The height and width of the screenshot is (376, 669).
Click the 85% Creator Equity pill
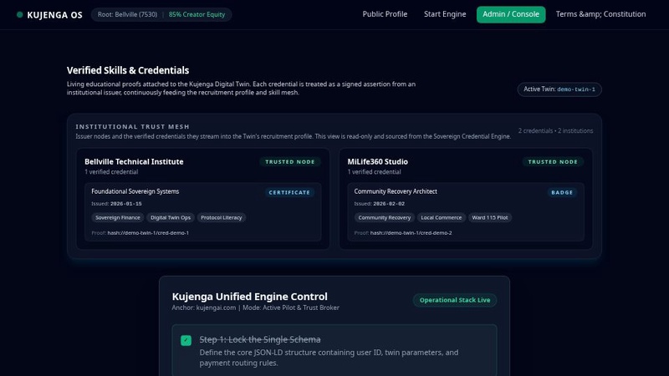[197, 14]
